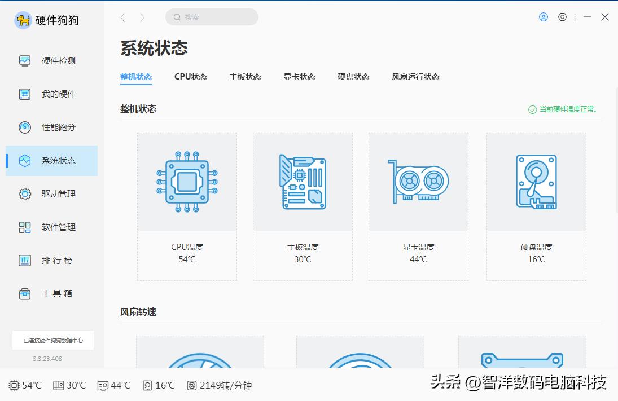Open the 风扇运行状态 tab
618x401 pixels.
pyautogui.click(x=415, y=77)
